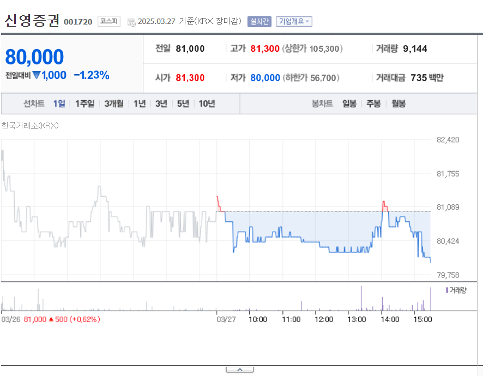
Task: Select the 1년 line chart tab
Action: click(140, 104)
